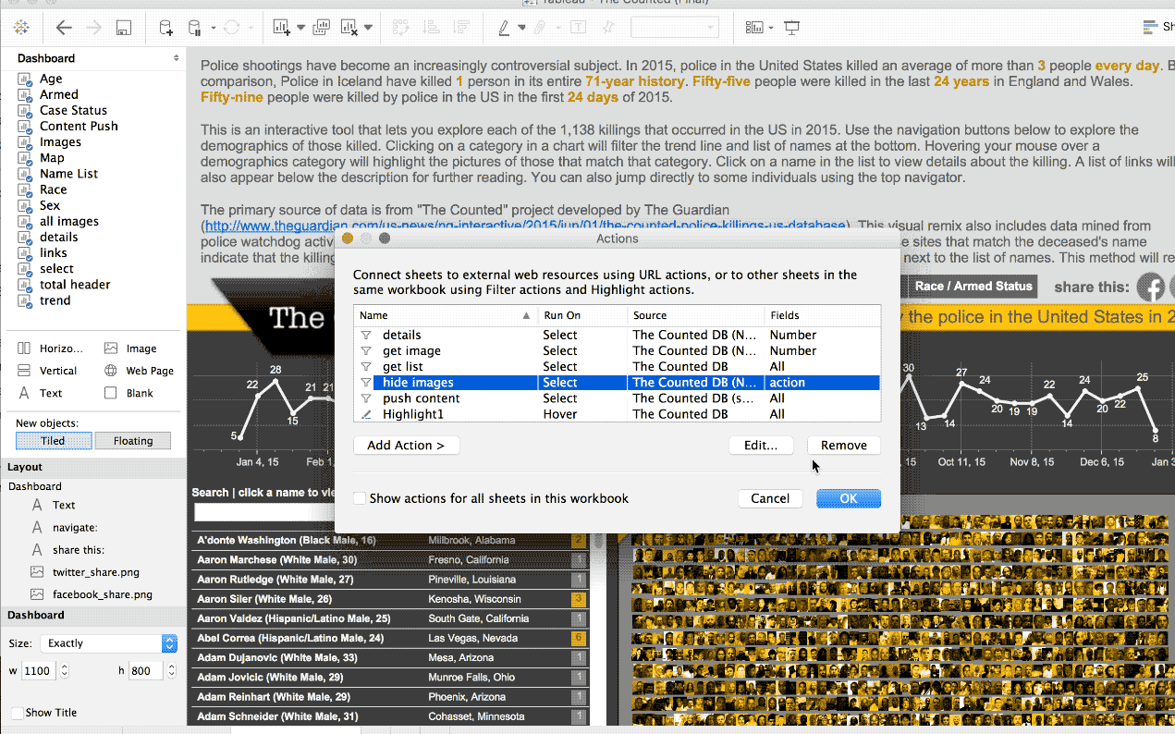
Task: Open the Guardian Counted database link
Action: [525, 226]
